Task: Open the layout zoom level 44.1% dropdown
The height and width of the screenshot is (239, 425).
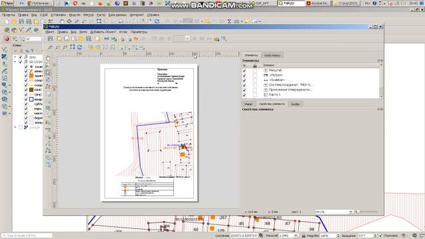Action: (x=351, y=212)
